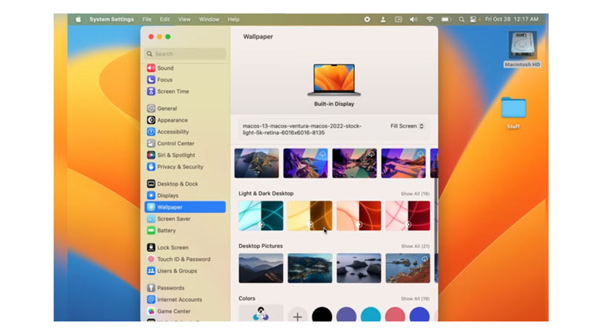Open the View menu
Viewport: 594px width, 334px height.
click(184, 19)
